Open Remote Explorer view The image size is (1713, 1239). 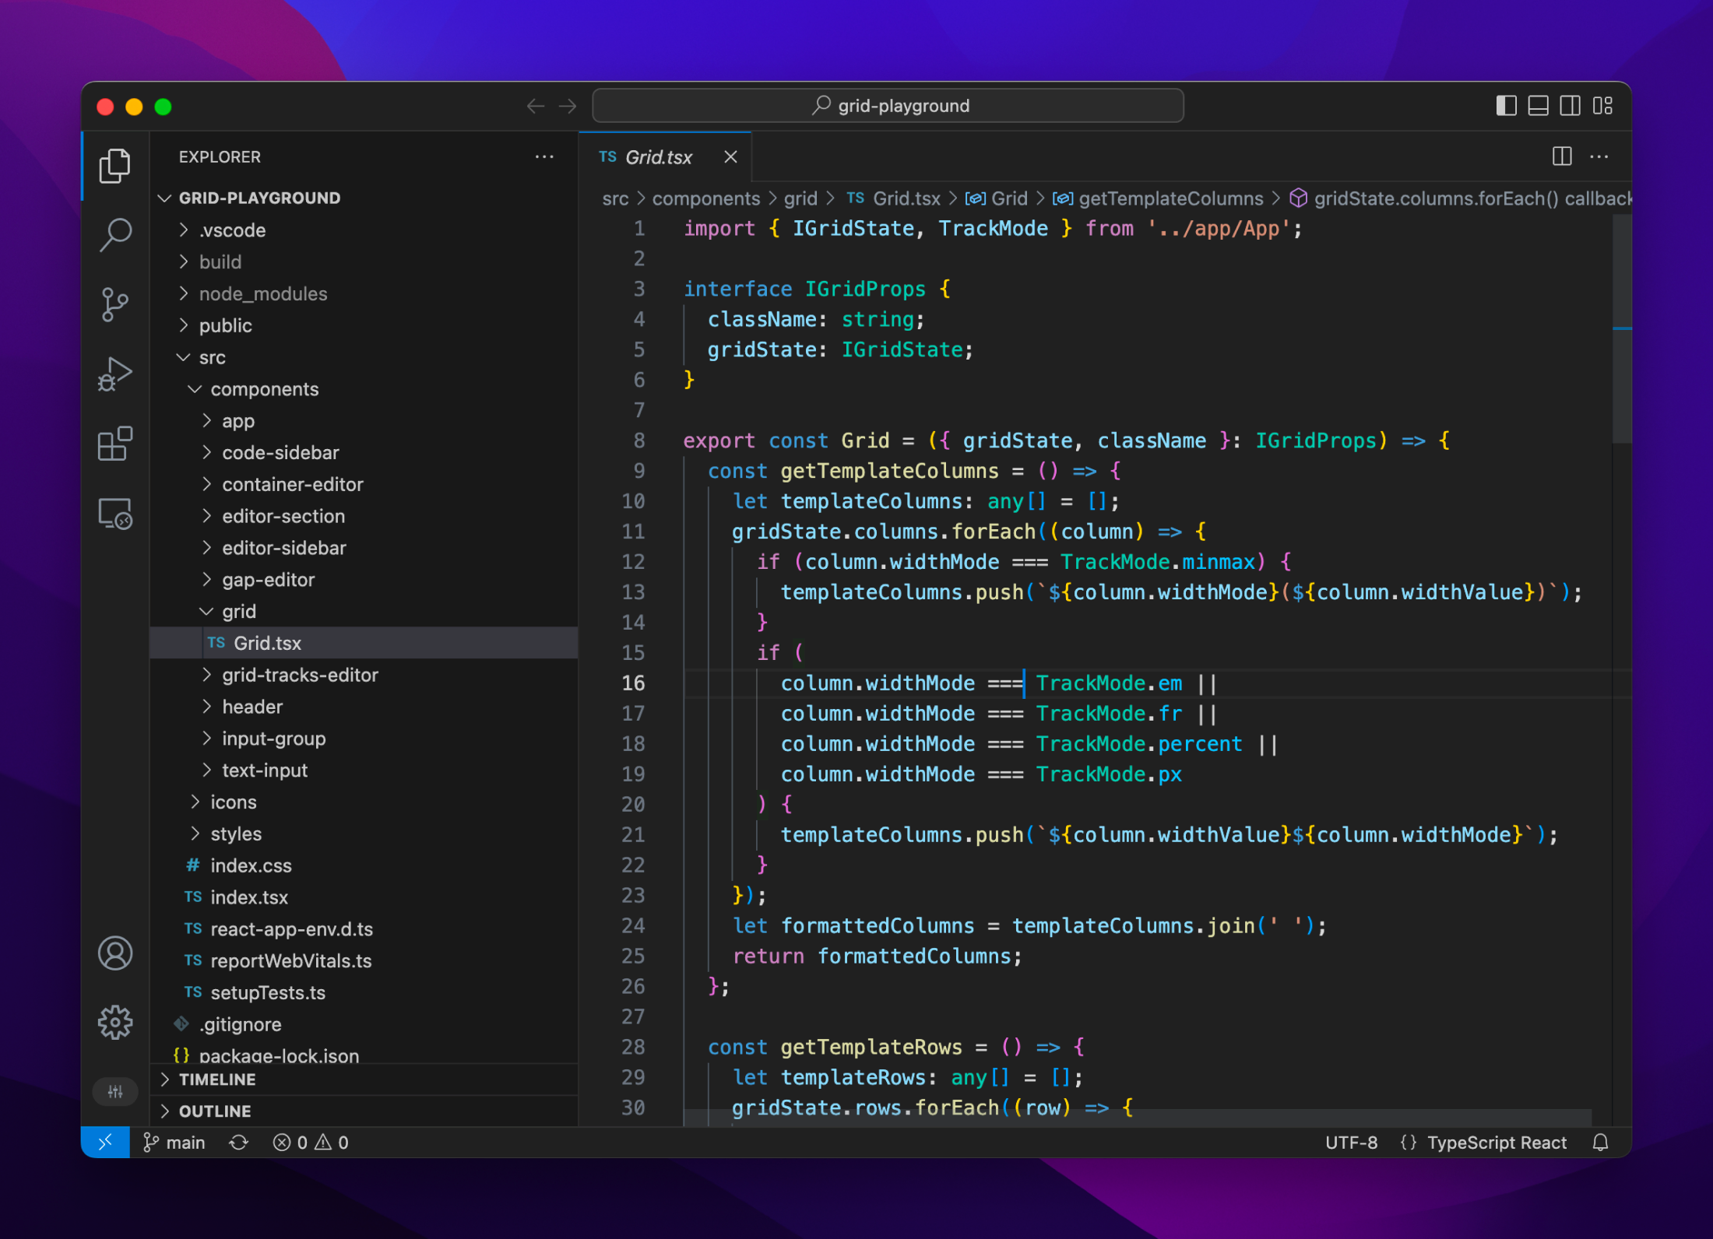click(x=115, y=514)
